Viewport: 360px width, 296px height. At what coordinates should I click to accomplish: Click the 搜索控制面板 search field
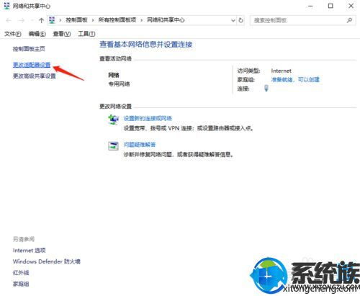point(297,20)
